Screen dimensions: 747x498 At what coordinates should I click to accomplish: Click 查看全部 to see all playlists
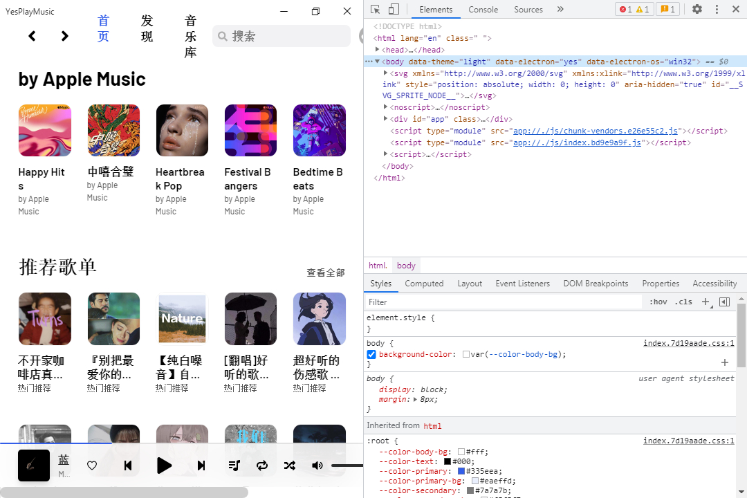pyautogui.click(x=325, y=273)
